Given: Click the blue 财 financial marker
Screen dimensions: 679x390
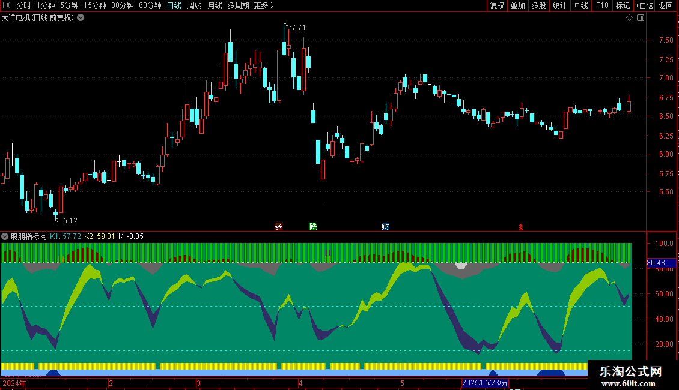Looking at the screenshot, I should tap(385, 227).
